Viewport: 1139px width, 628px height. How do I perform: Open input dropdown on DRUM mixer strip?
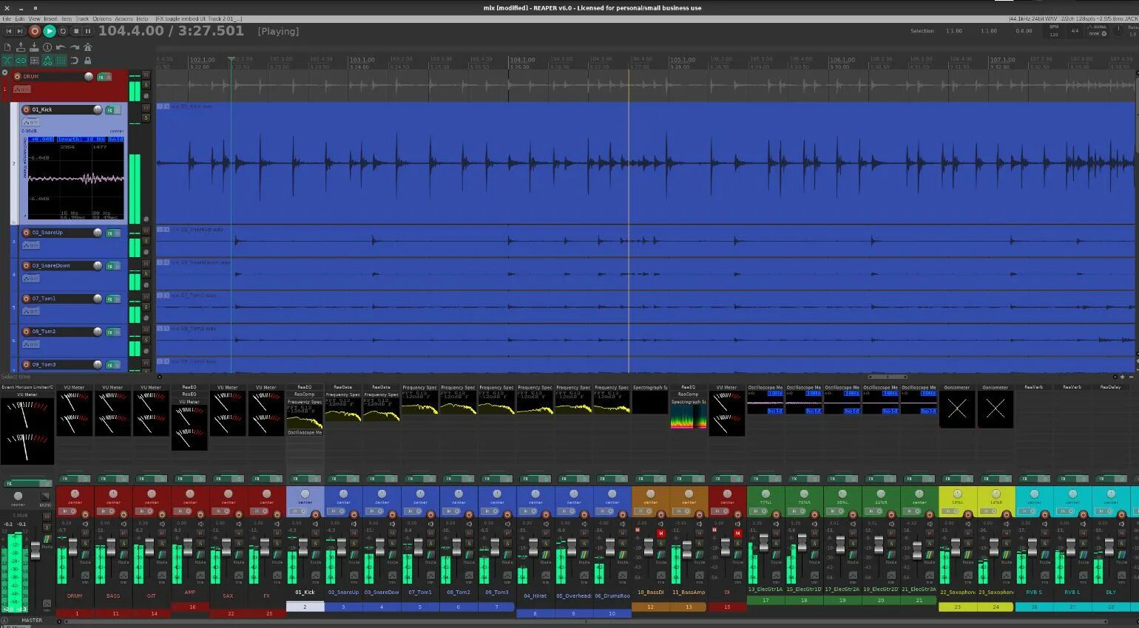pos(67,511)
